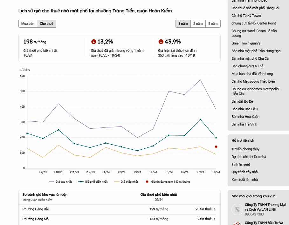Click the T7/24 peak point on teal line
The image size is (289, 225).
(x=200, y=119)
